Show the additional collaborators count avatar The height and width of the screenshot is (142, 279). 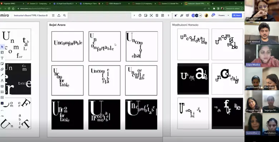tap(200, 15)
